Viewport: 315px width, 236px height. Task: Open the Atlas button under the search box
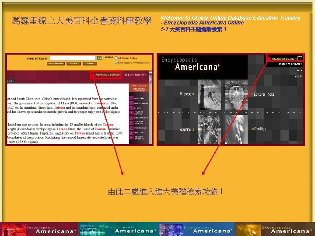(74, 64)
